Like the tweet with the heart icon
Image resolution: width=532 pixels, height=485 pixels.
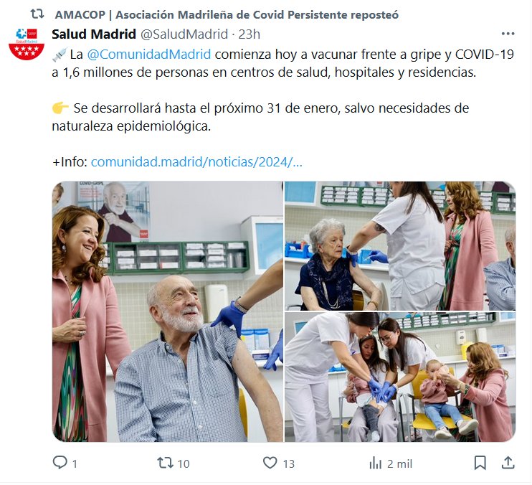click(270, 463)
